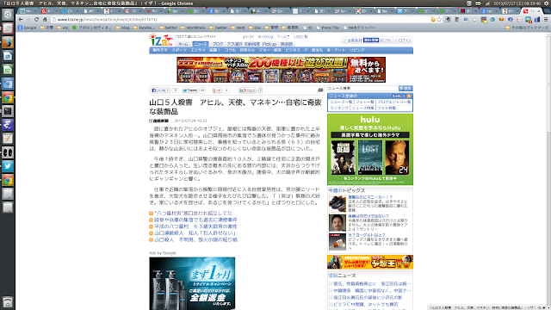Open the 'Facebo...' bookmark folder
This screenshot has width=551, height=310.
tap(144, 28)
